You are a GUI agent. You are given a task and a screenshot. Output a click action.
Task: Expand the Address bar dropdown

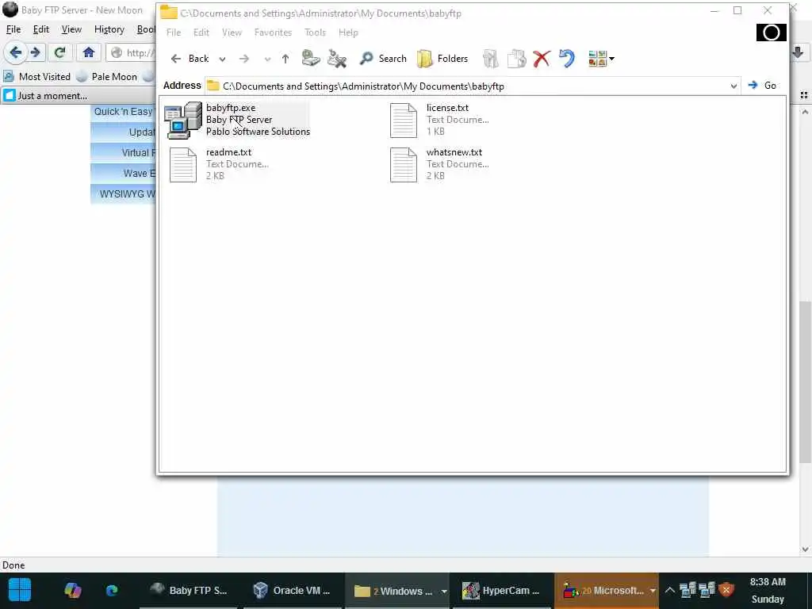(733, 86)
